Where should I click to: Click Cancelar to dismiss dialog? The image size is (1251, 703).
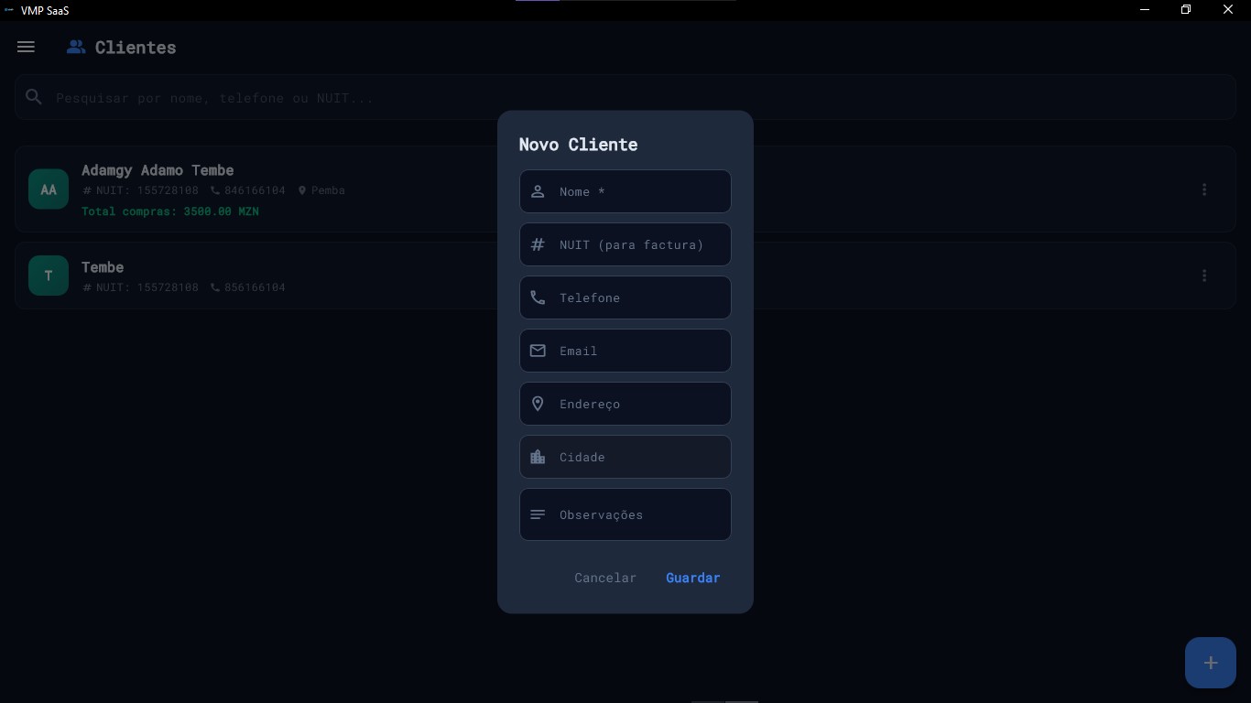[605, 578]
